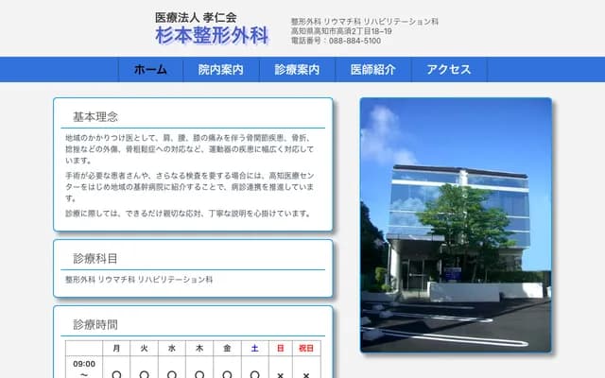Open the 院内案内 navigation tab
605x378 pixels.
pyautogui.click(x=220, y=70)
